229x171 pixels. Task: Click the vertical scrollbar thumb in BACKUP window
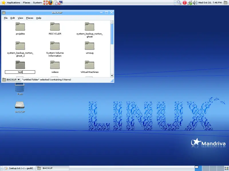coord(112,34)
